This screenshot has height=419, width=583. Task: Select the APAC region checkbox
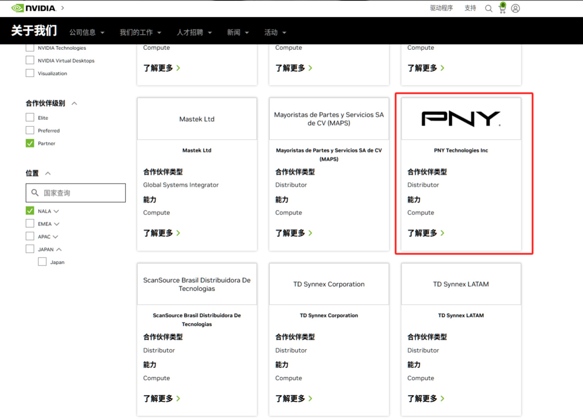pos(30,237)
